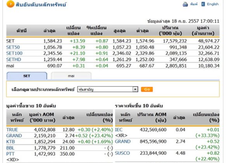The width and height of the screenshot is (226, 163).
Task: Select SET100 volume 2,089,135
Action: (176, 53)
